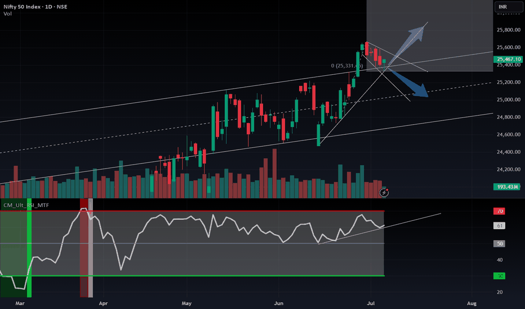Click the Jun label on time axis

[x=279, y=303]
